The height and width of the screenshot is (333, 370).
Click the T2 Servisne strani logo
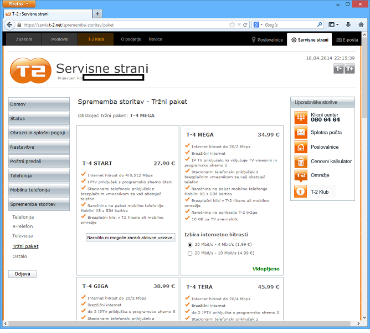click(x=31, y=70)
